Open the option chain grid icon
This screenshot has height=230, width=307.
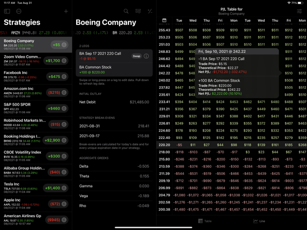point(138,11)
